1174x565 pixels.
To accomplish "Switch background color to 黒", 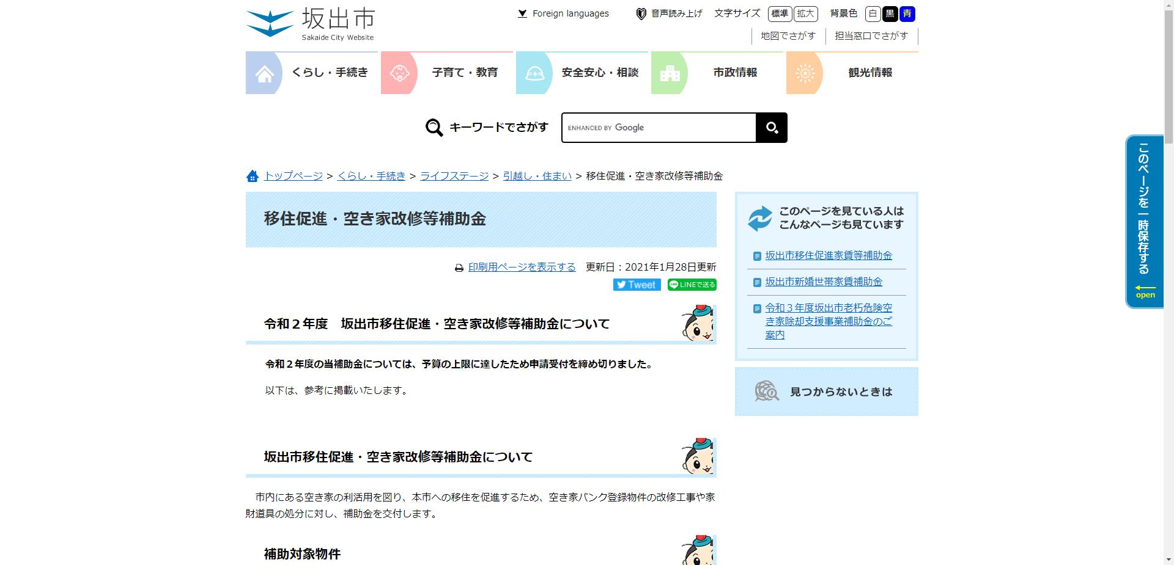I will tap(890, 13).
